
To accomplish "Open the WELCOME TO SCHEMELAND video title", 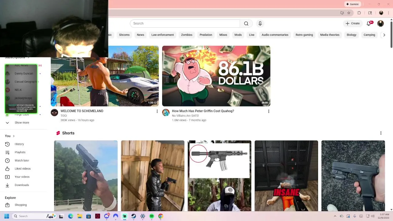I will pos(82,111).
